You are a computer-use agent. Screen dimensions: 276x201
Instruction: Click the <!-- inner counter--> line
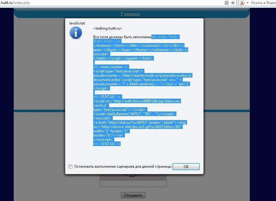pyautogui.click(x=110, y=67)
